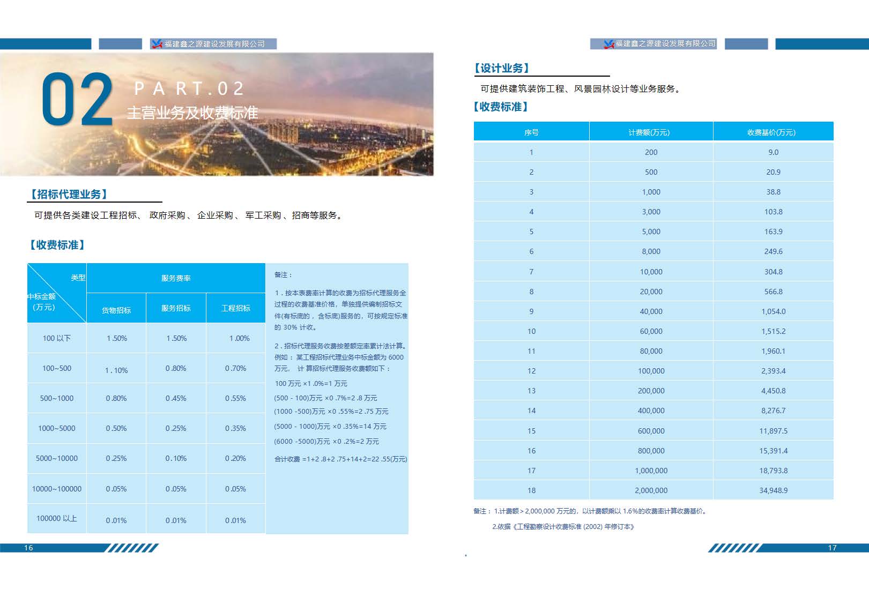The height and width of the screenshot is (589, 869).
Task: Select the '100000以上' row label
Action: [57, 518]
